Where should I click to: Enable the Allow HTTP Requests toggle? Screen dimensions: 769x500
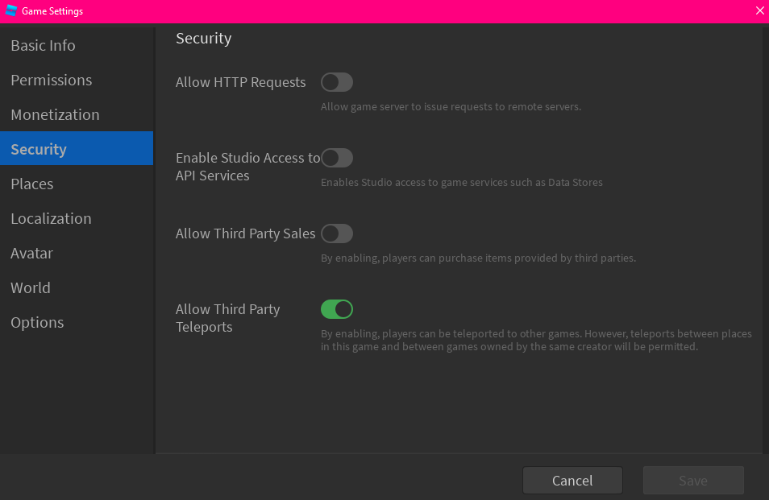[337, 82]
